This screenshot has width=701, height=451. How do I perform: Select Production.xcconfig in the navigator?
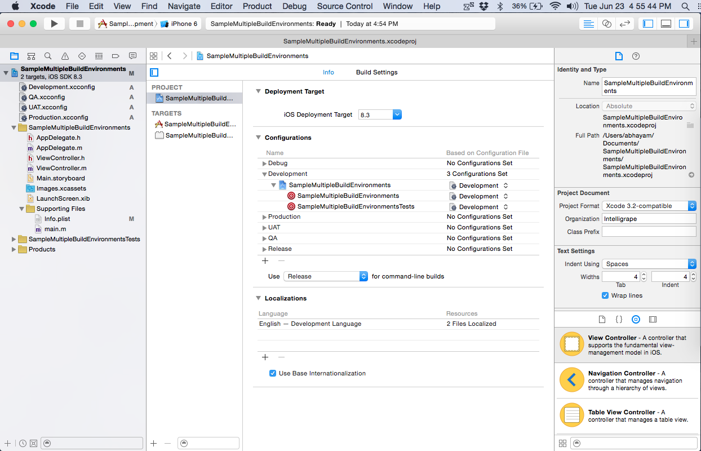tap(58, 117)
